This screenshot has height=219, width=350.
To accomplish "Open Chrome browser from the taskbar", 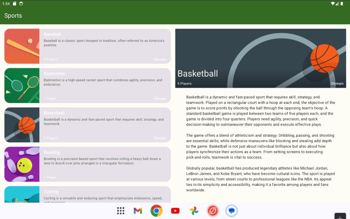I will pos(157,211).
